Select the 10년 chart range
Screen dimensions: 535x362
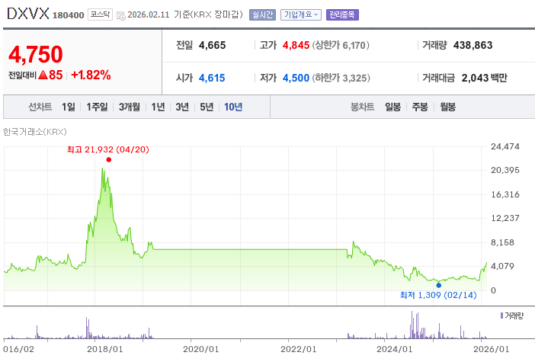pyautogui.click(x=232, y=107)
